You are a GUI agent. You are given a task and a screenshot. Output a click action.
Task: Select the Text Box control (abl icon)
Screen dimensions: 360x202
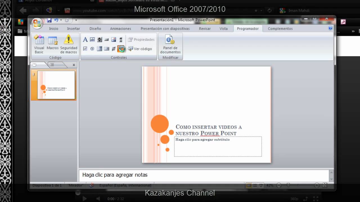pos(92,40)
